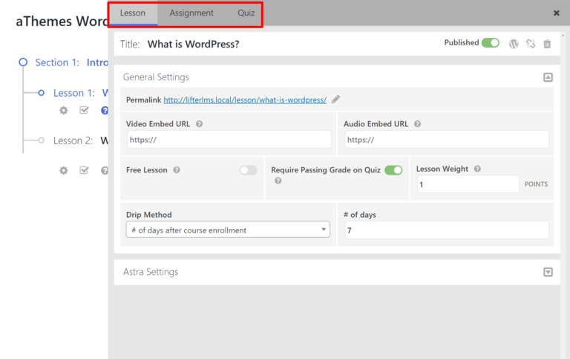Click the trash icon to delete lesson
Image resolution: width=570 pixels, height=359 pixels.
click(547, 44)
